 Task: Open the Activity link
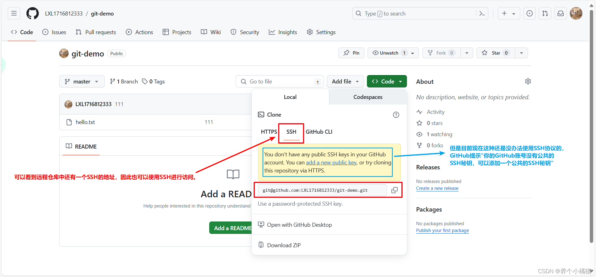point(436,112)
